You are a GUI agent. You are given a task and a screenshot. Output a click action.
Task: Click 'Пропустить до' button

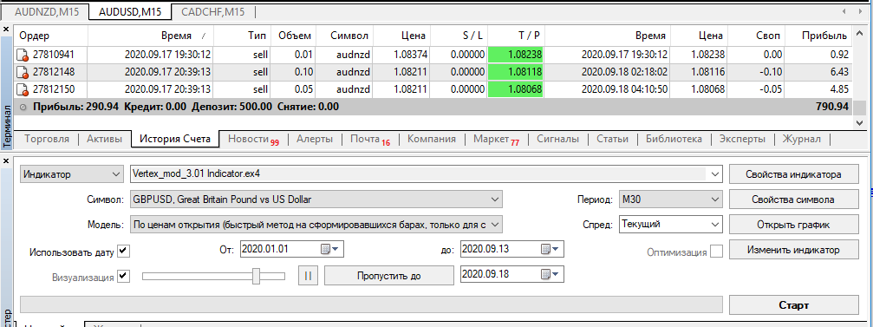point(389,276)
